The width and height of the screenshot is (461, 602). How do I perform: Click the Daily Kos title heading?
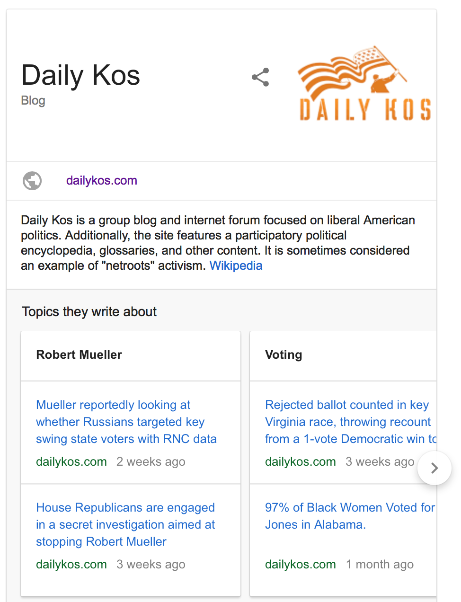[x=80, y=75]
